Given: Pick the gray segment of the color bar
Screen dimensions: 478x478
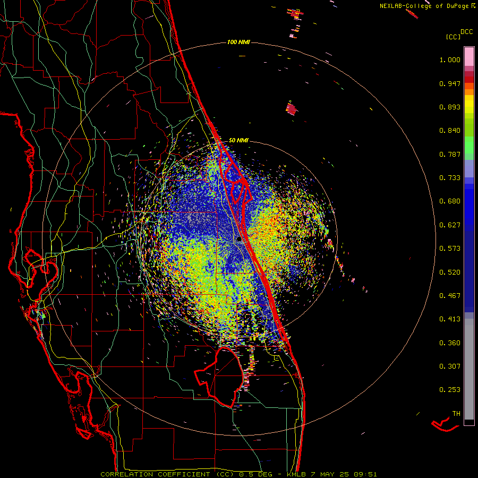Looking at the screenshot, I should pyautogui.click(x=469, y=369).
